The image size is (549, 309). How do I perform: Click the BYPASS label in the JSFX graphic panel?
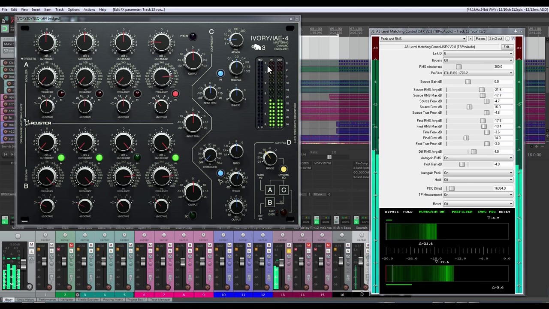pos(392,212)
